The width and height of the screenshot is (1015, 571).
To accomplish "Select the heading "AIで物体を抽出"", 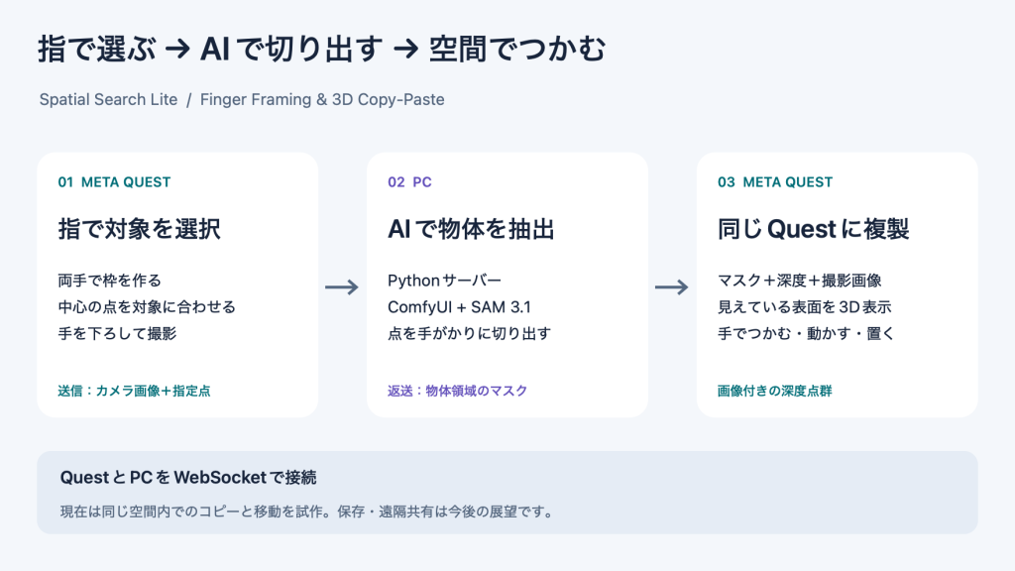I will click(x=471, y=229).
